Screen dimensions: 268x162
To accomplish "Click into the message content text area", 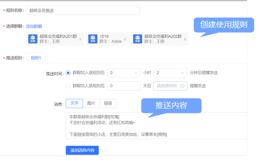I will 156,125.
